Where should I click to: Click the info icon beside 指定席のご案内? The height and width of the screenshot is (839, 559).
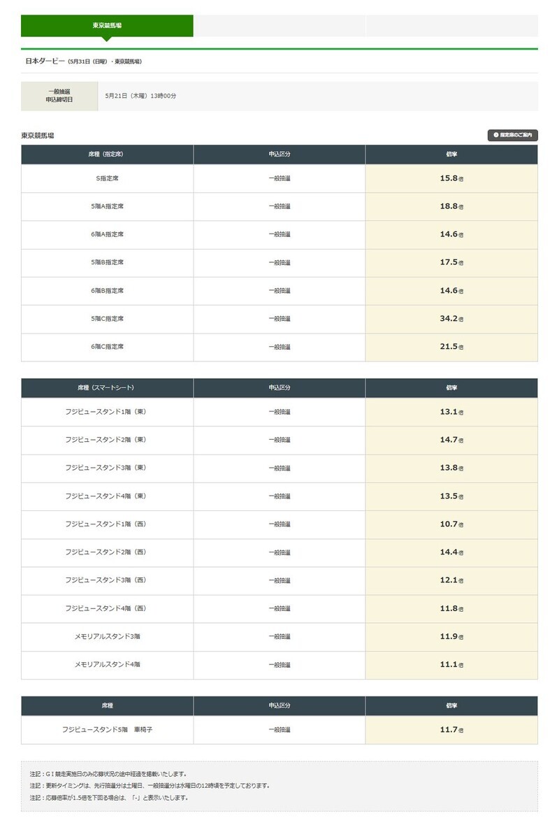tap(495, 135)
